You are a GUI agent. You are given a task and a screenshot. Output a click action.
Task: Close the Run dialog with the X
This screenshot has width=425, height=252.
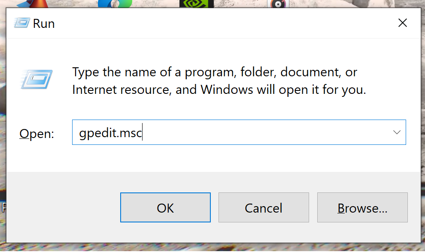[x=403, y=23]
